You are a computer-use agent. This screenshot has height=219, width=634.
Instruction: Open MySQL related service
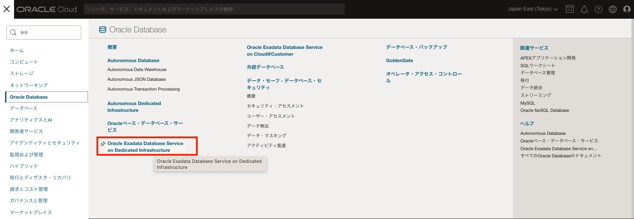[528, 103]
